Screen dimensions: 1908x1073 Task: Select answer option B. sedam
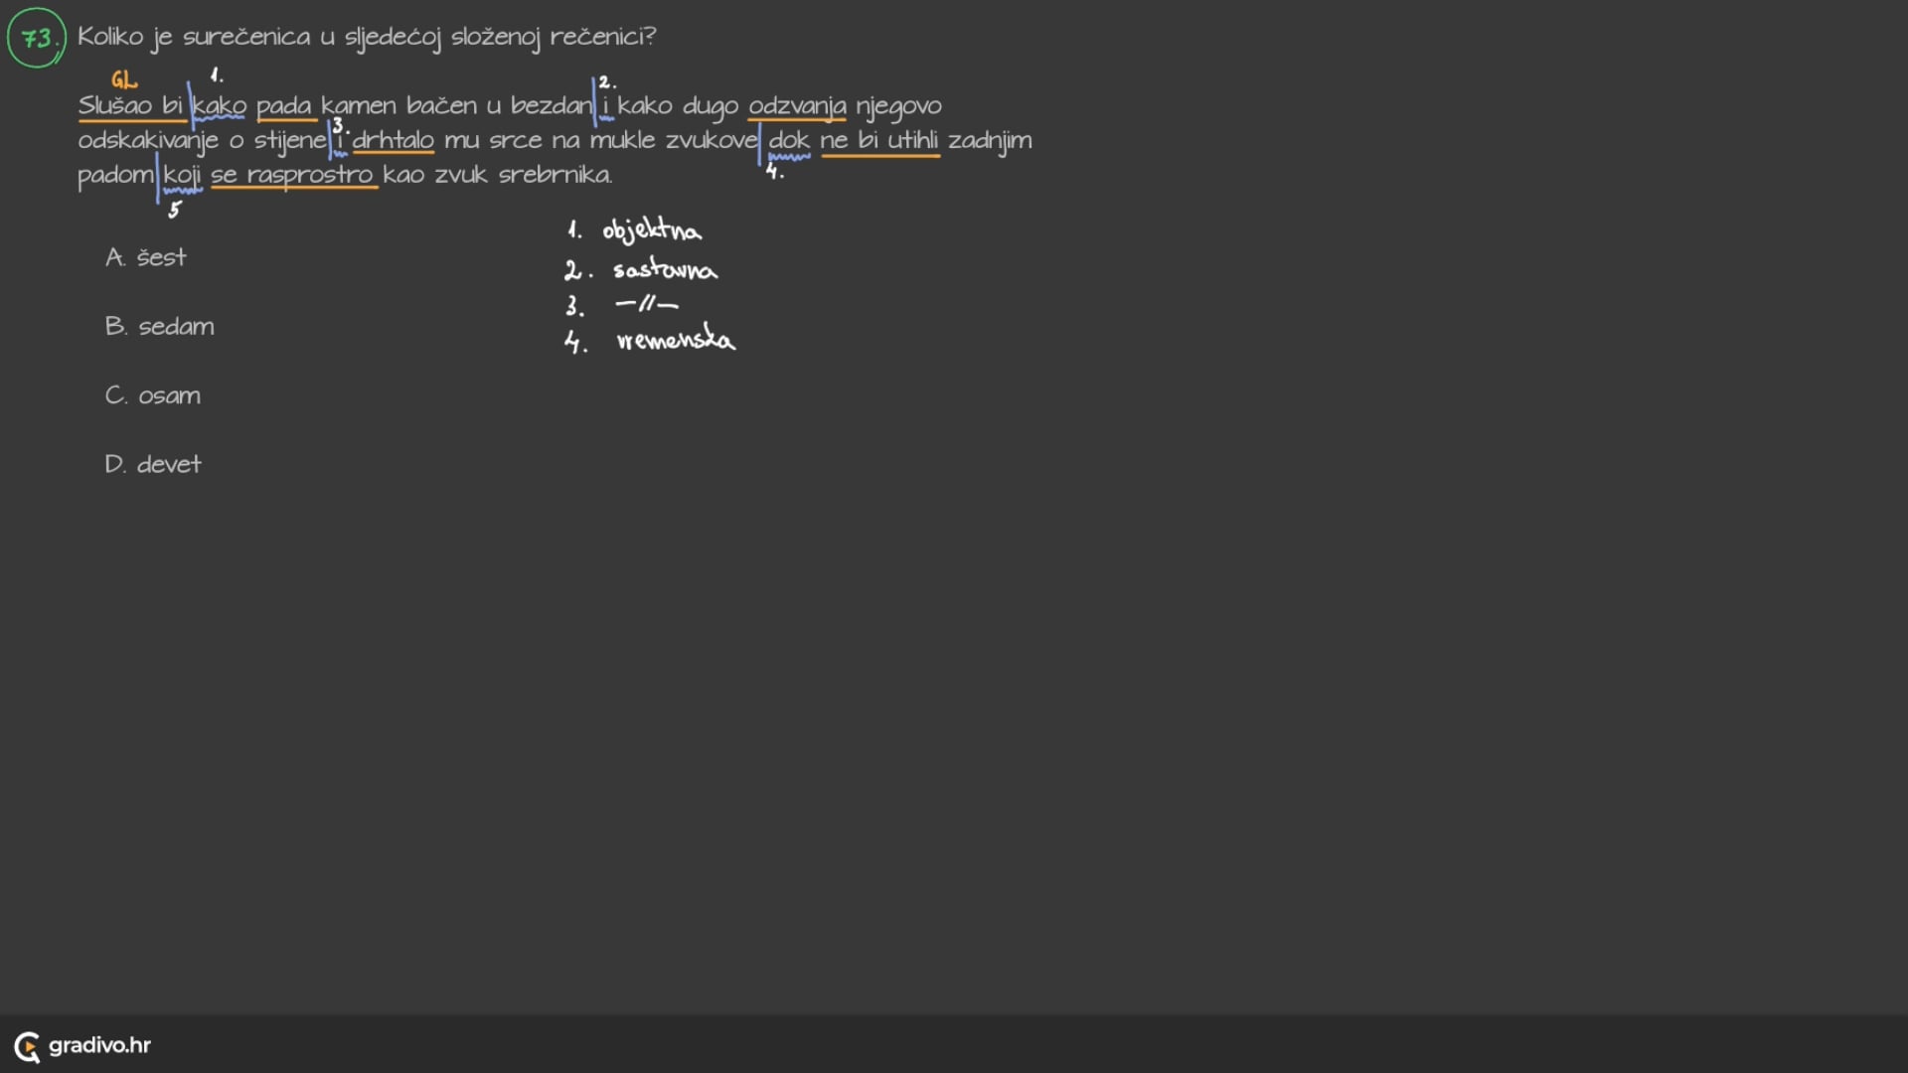pyautogui.click(x=159, y=326)
